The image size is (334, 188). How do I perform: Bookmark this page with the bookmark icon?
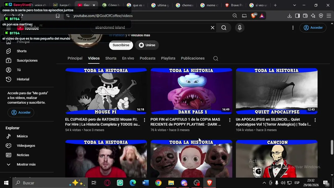click(x=58, y=16)
